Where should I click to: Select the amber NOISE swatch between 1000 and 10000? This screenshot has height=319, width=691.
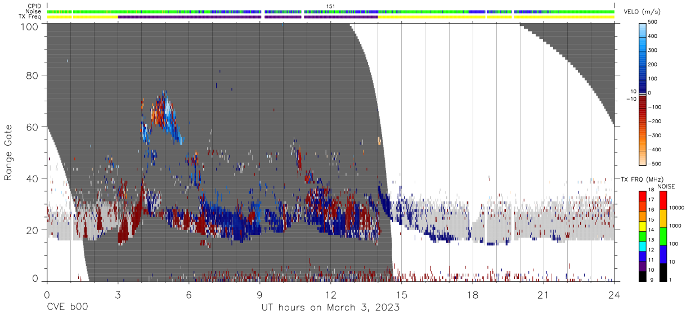pos(662,218)
